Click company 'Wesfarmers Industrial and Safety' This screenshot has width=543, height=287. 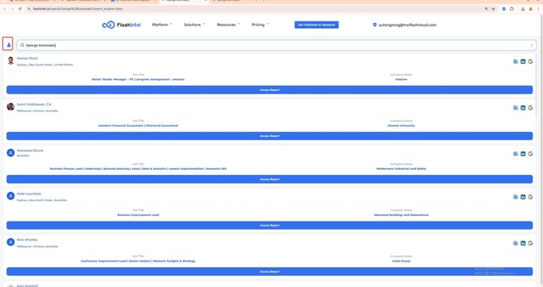pos(401,169)
